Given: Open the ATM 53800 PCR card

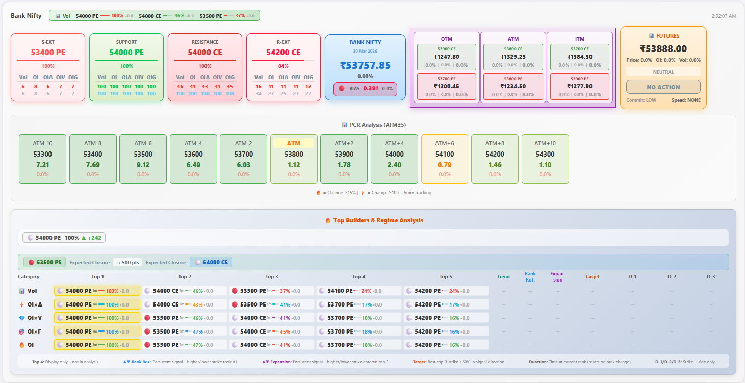Looking at the screenshot, I should point(294,159).
